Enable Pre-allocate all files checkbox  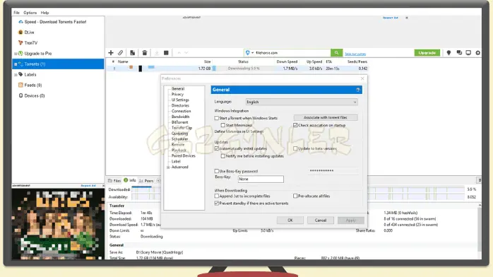tap(295, 196)
